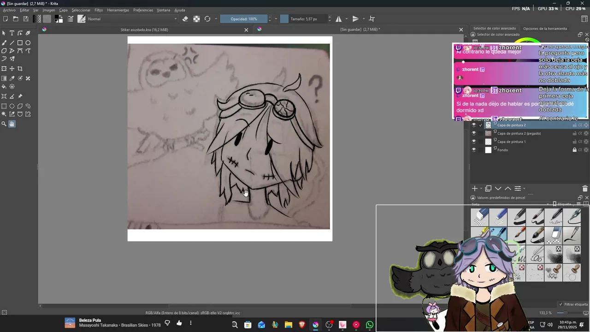Duplicate the layer in layers panel
The height and width of the screenshot is (332, 590).
click(488, 189)
